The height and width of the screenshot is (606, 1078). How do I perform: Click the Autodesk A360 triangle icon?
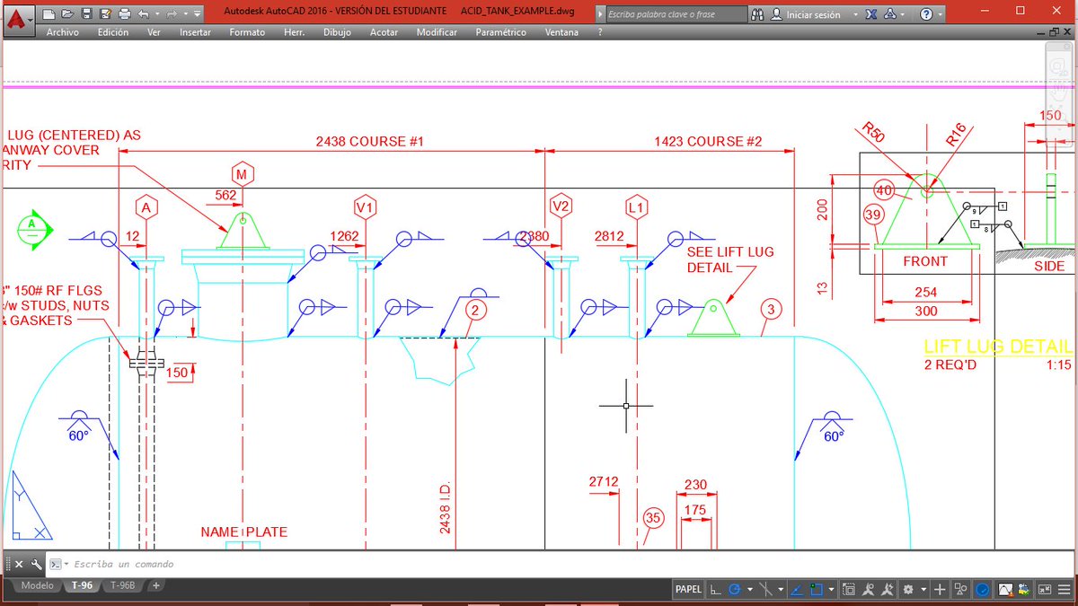click(x=890, y=14)
